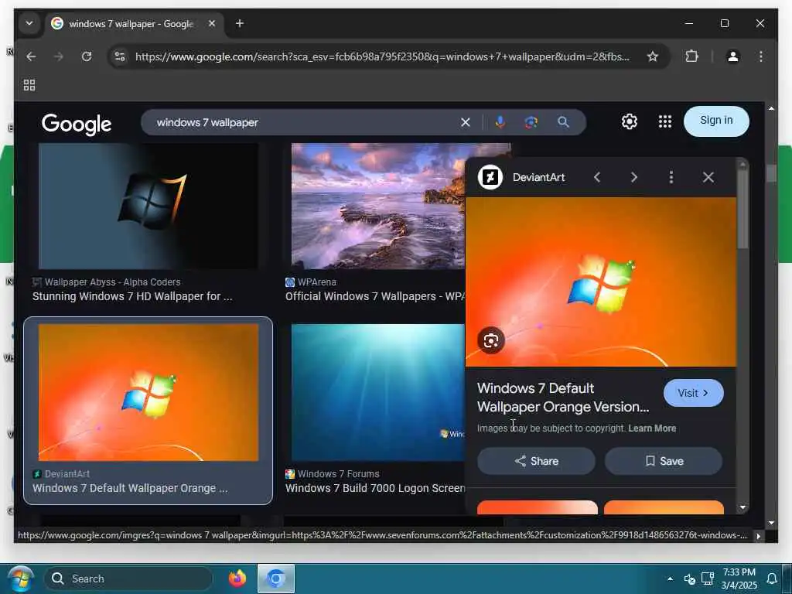This screenshot has width=792, height=594.
Task: Click the Chrome taskbar button
Action: click(276, 579)
